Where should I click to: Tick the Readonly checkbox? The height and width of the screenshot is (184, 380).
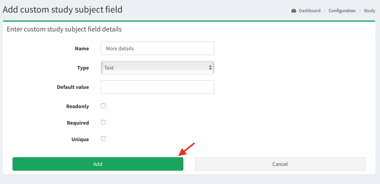click(x=103, y=106)
